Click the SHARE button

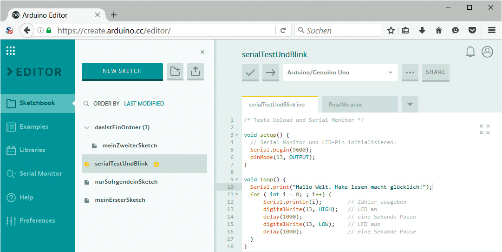pyautogui.click(x=435, y=72)
